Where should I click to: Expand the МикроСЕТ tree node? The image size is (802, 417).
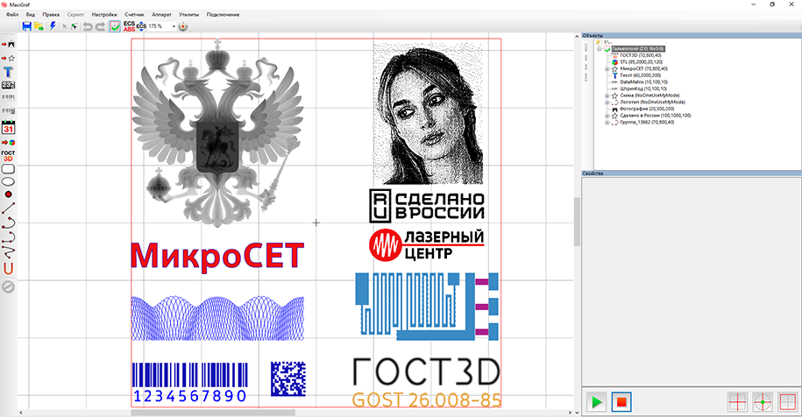607,68
